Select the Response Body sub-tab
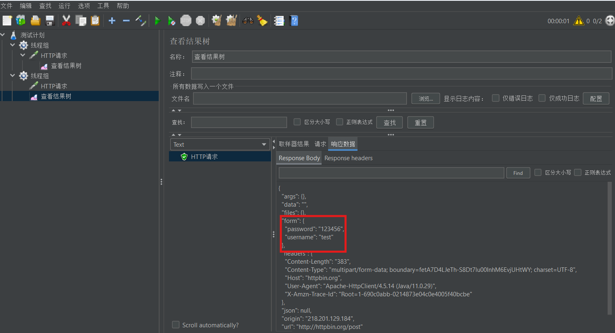 click(x=299, y=158)
